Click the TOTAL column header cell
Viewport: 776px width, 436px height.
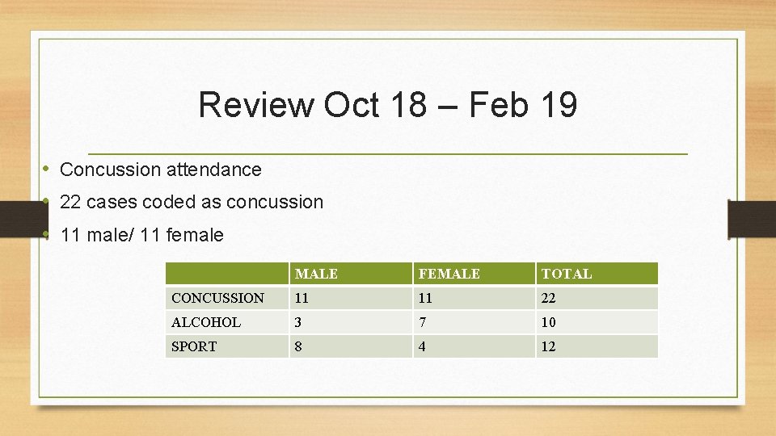point(597,274)
